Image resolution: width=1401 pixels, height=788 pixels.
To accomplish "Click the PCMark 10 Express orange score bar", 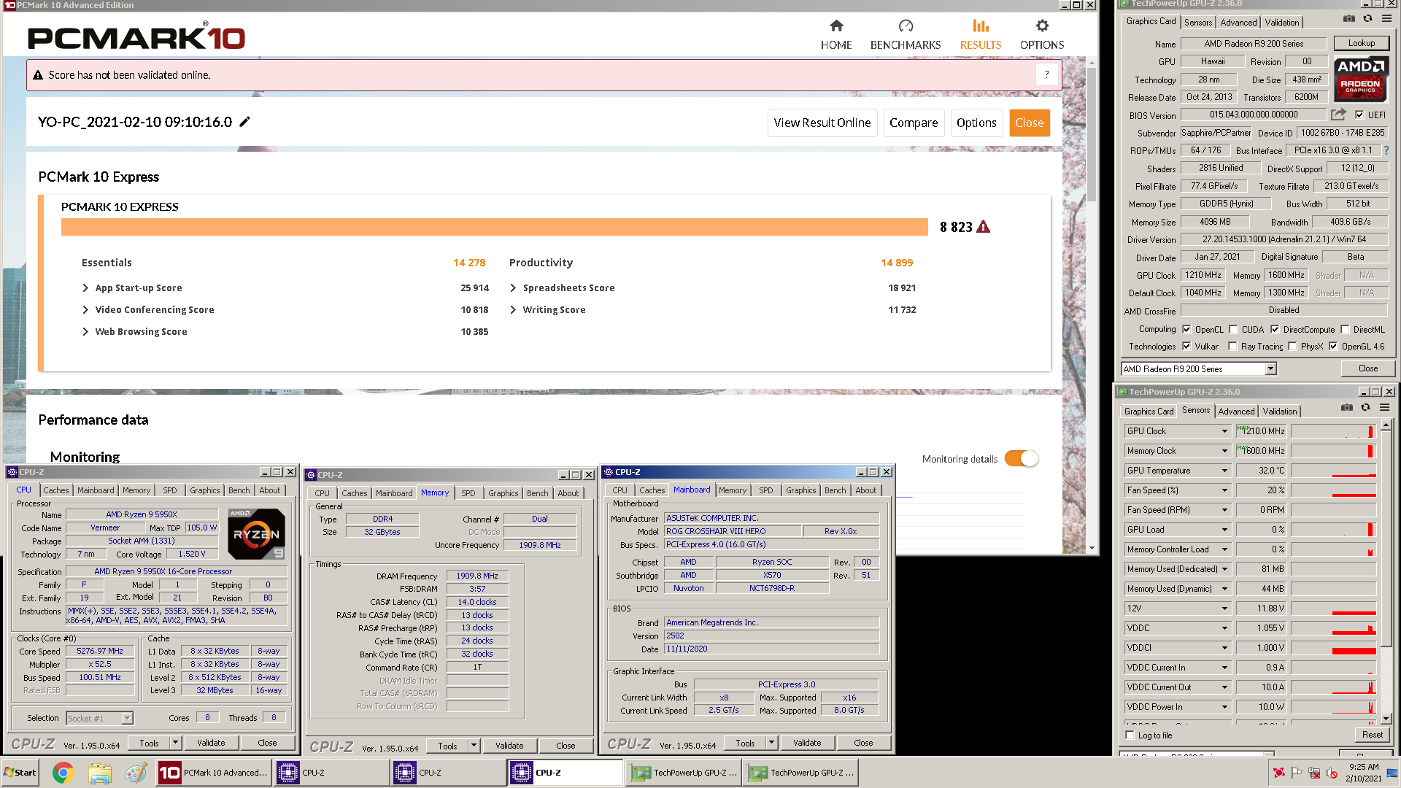I will tap(494, 227).
